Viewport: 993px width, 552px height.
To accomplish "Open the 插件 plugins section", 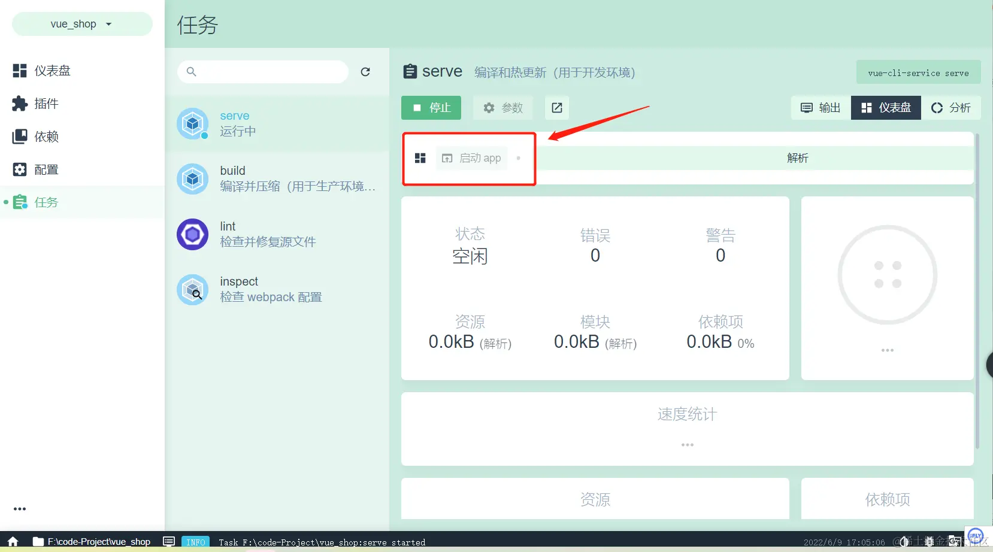I will pos(82,104).
